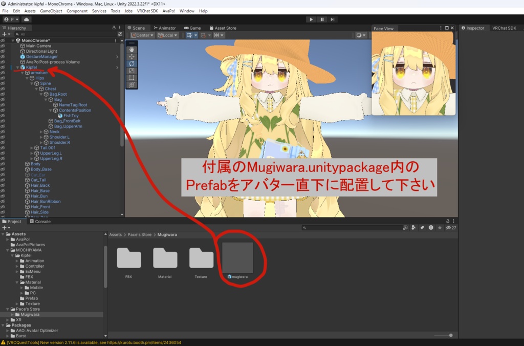524x346 pixels.
Task: Click the Play button
Action: click(311, 19)
